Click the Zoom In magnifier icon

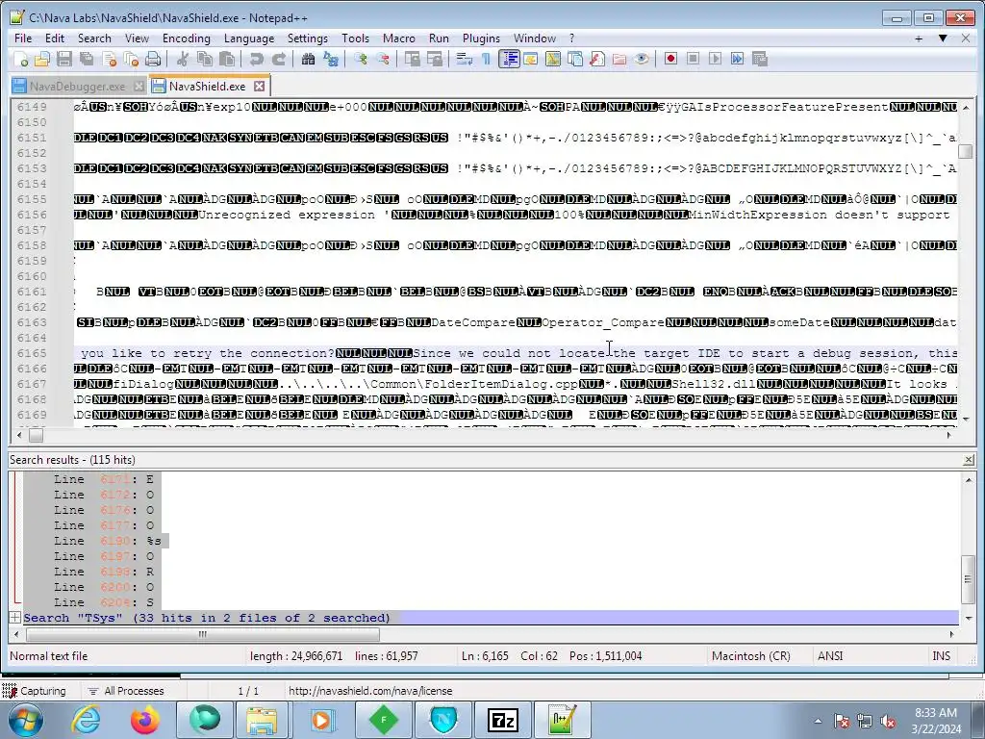click(x=361, y=59)
